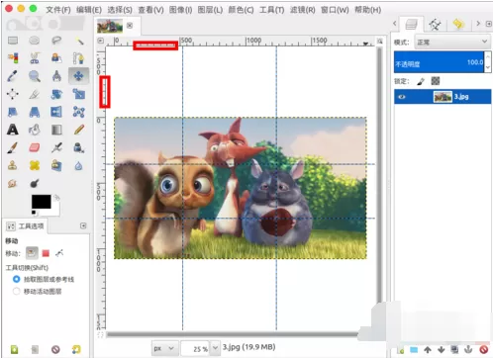493x358 pixels.
Task: Select the Scissors Select tool
Action: pos(35,58)
